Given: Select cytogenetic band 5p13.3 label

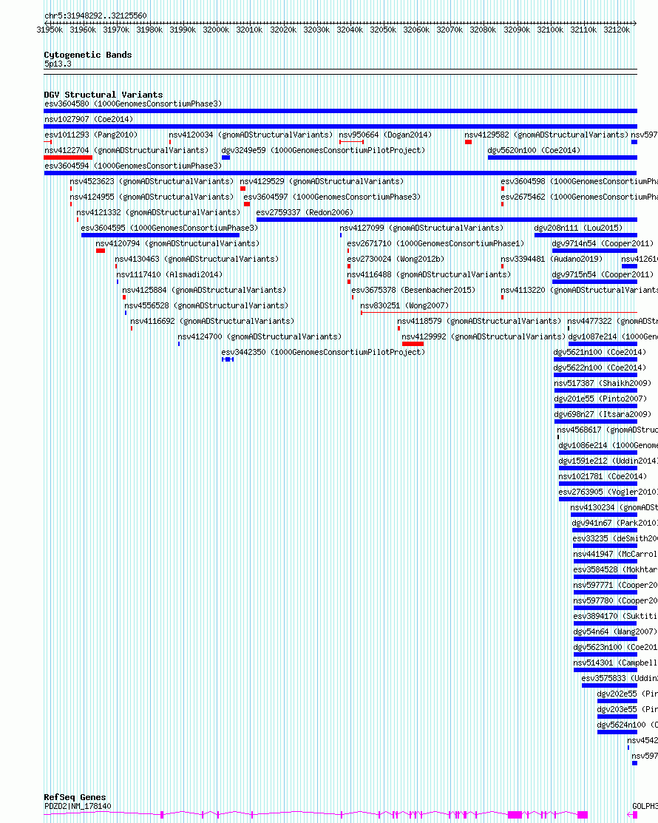Looking at the screenshot, I should [58, 64].
